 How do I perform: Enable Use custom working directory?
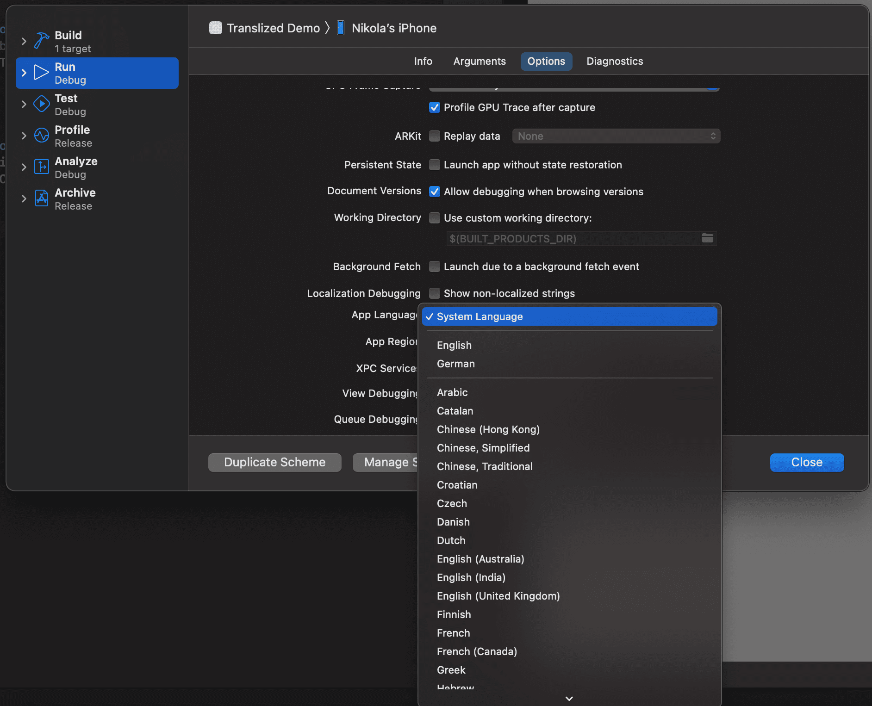[x=435, y=218]
